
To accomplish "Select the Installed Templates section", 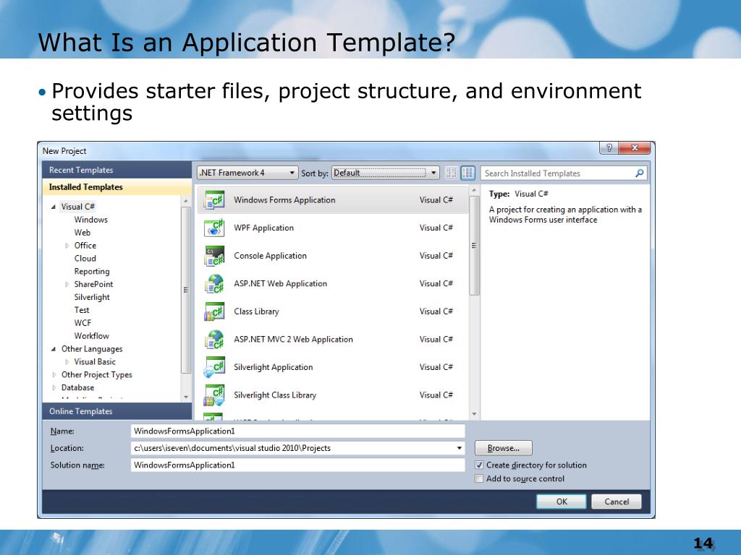I will pos(117,187).
